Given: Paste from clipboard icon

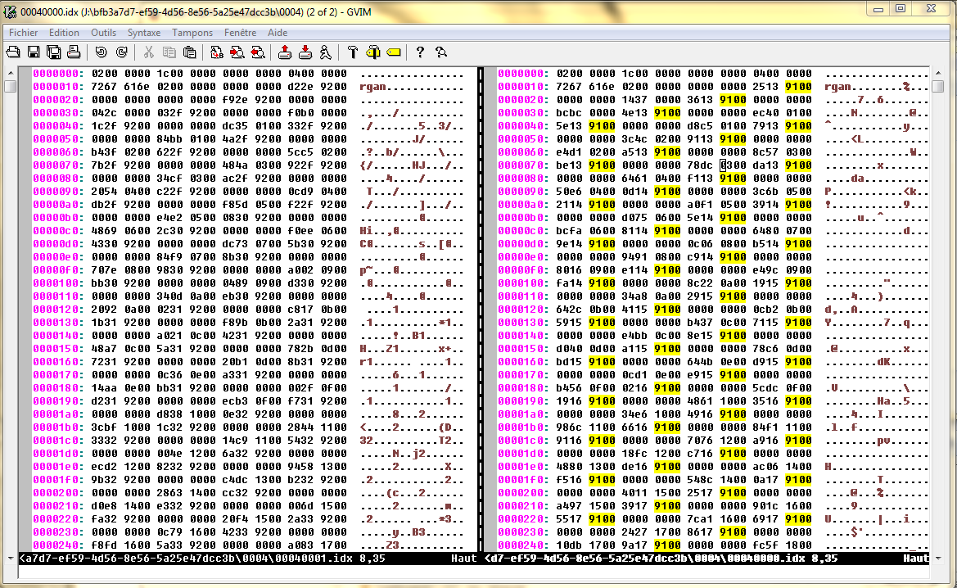Looking at the screenshot, I should tap(189, 52).
